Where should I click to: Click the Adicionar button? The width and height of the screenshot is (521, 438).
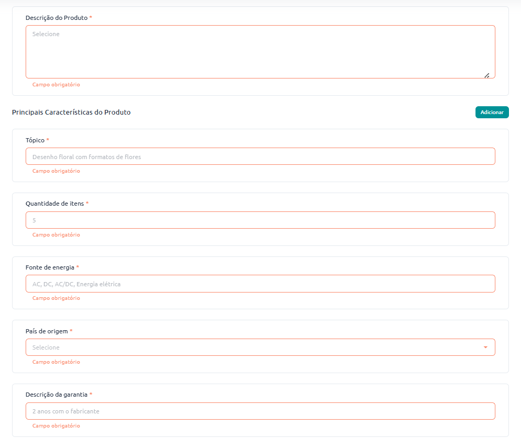[492, 113]
